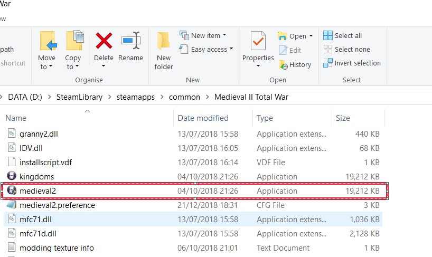This screenshot has width=432, height=257.
Task: Expand the New item dropdown arrow
Action: coord(224,35)
